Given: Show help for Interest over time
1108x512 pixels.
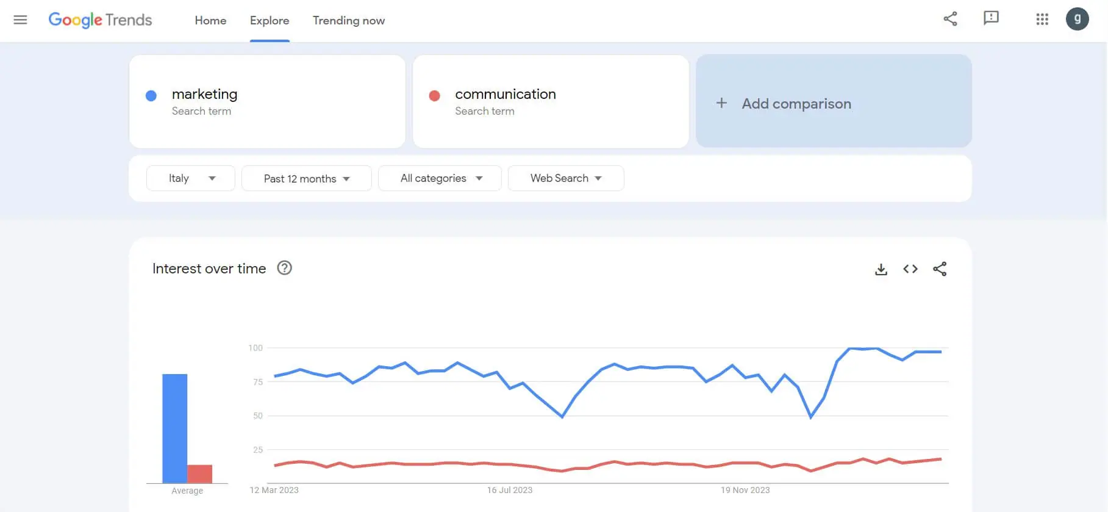Looking at the screenshot, I should (284, 268).
